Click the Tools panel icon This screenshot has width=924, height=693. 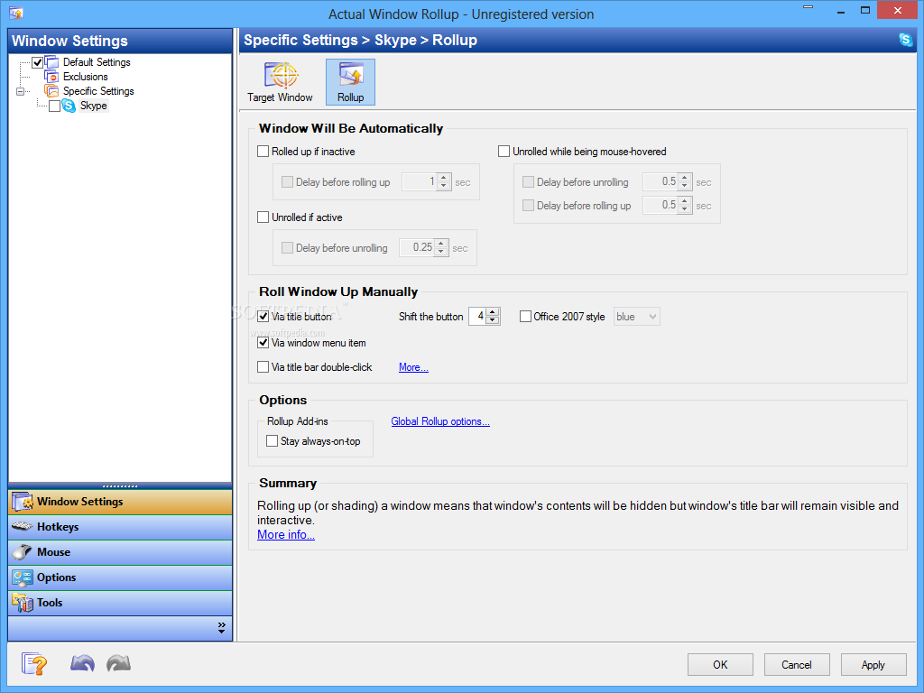click(x=23, y=603)
